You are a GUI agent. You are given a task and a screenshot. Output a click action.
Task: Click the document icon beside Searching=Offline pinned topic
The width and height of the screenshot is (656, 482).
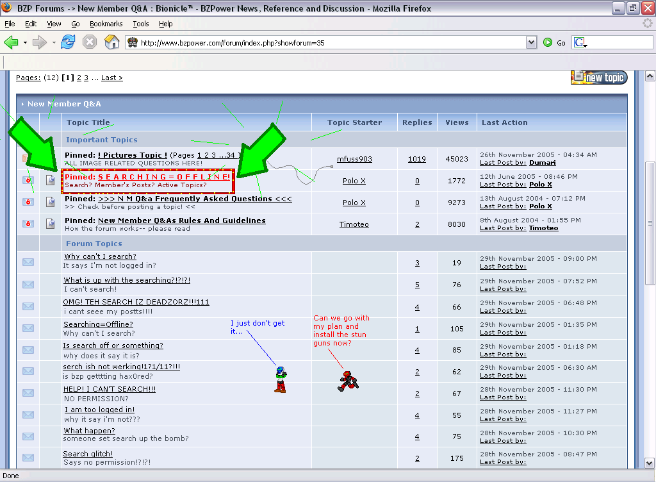click(51, 181)
